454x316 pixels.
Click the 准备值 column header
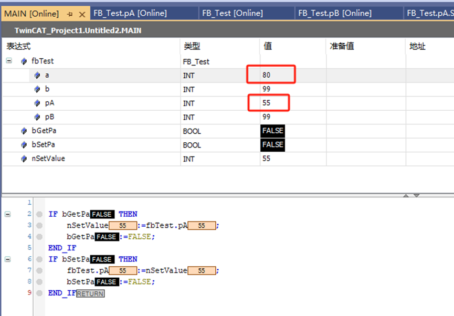click(342, 46)
